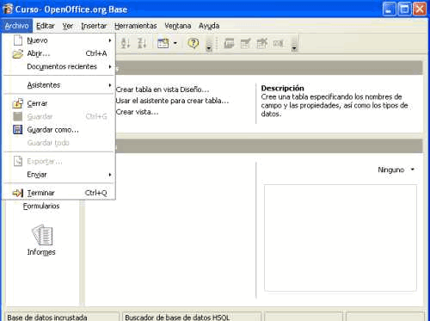Image resolution: width=430 pixels, height=321 pixels.
Task: Click the Abrir open folder icon
Action: pyautogui.click(x=18, y=53)
